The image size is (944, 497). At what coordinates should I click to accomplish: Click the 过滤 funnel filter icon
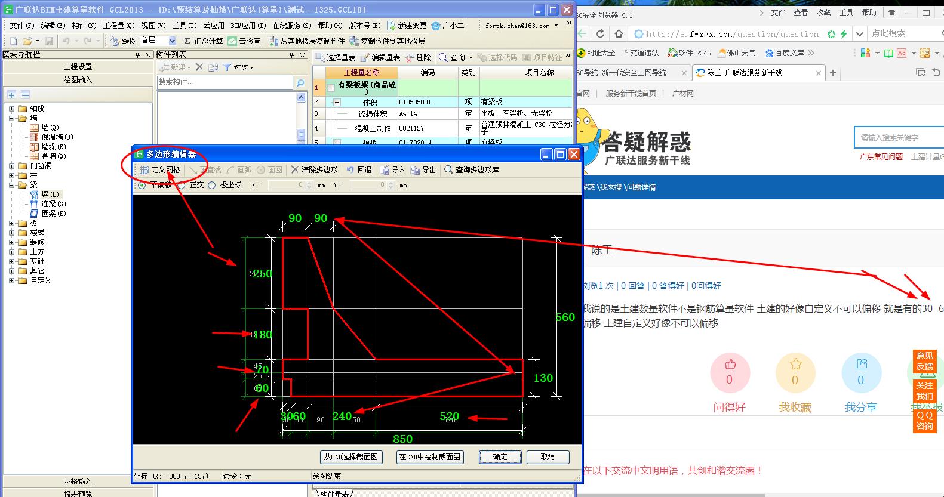click(227, 67)
